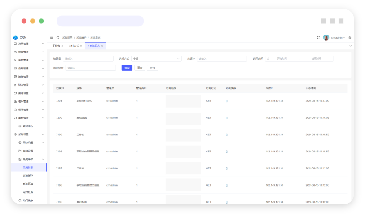The height and width of the screenshot is (217, 365).
Task: Close the 支付方式 tab with its X
Action: [x=81, y=46]
